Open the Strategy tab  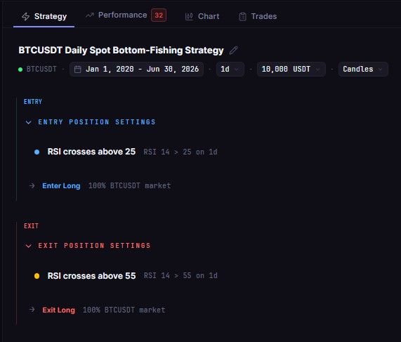44,16
